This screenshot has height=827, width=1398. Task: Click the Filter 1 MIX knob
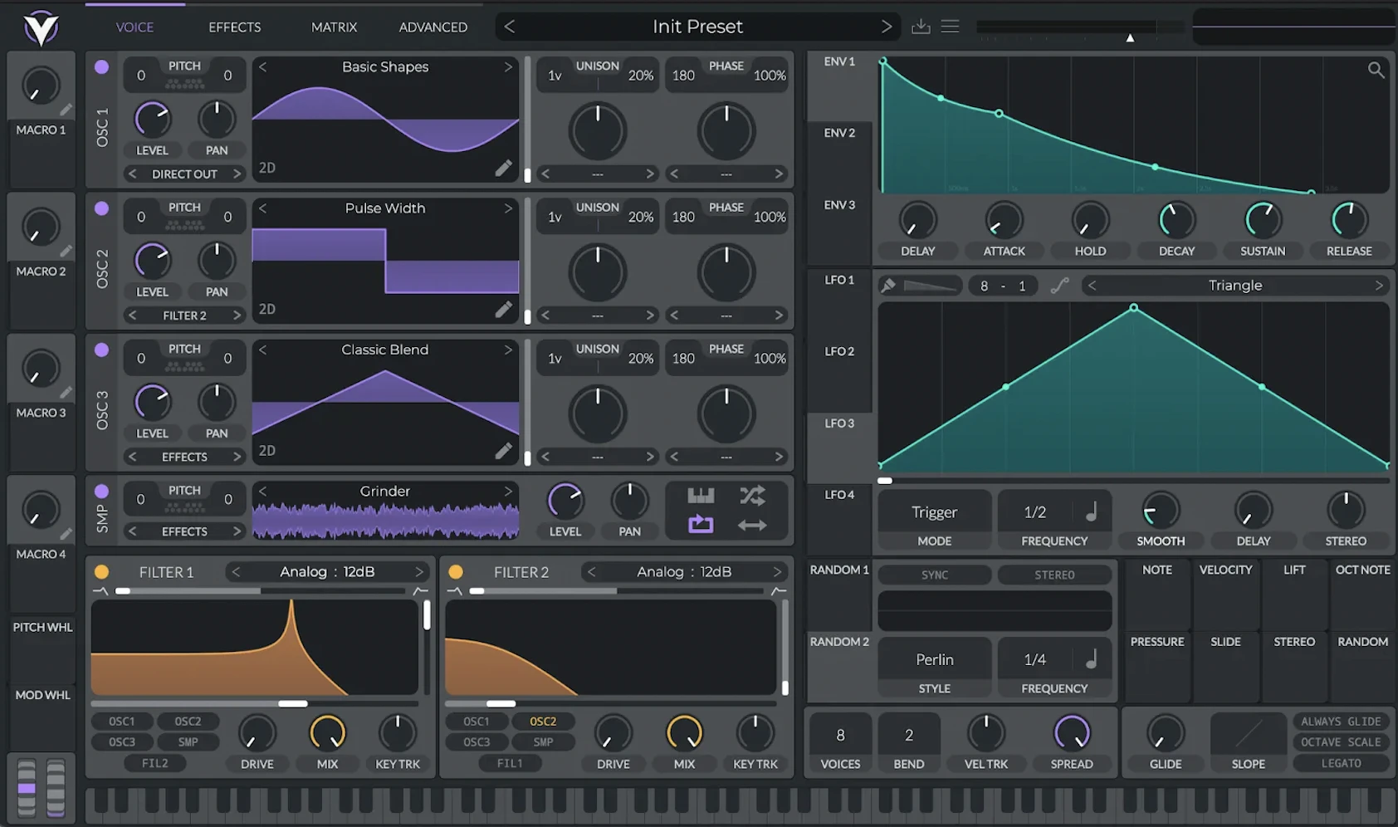click(327, 733)
